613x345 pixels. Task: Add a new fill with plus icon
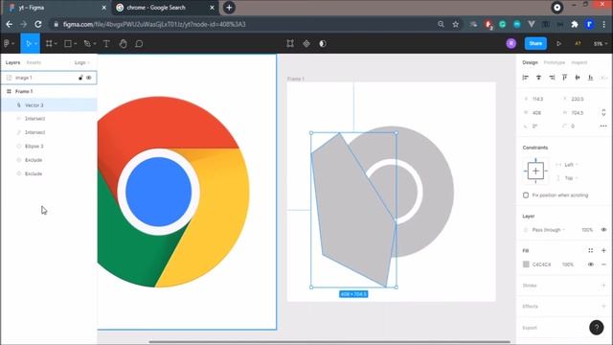pyautogui.click(x=603, y=250)
